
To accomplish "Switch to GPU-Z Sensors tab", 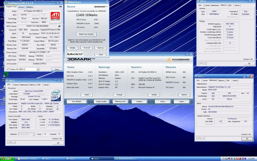I will pyautogui.click(x=21, y=7).
